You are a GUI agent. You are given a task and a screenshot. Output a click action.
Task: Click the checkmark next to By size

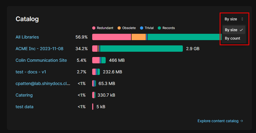[x=241, y=30]
